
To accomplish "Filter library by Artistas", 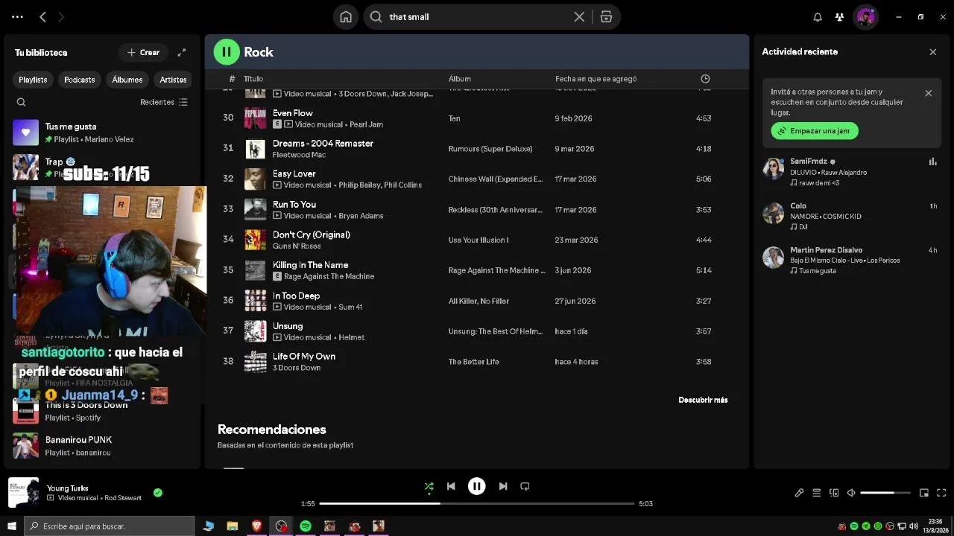I will (173, 80).
